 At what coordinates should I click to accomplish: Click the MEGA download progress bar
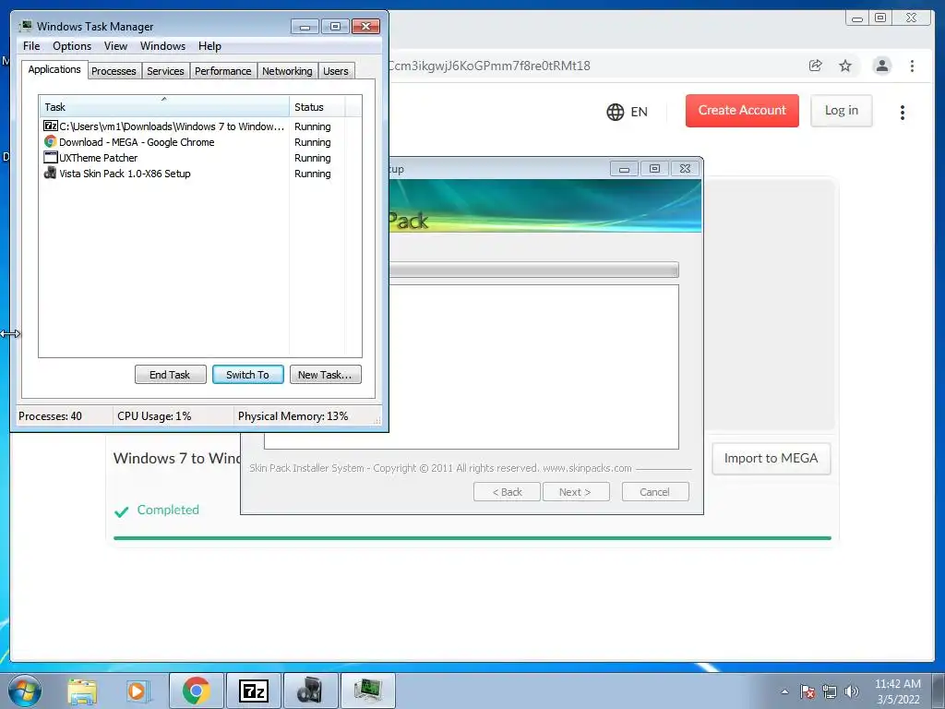[472, 538]
